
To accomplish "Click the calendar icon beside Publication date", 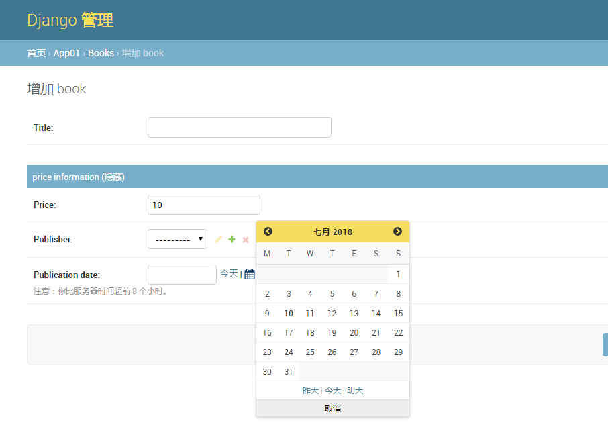I will [250, 274].
